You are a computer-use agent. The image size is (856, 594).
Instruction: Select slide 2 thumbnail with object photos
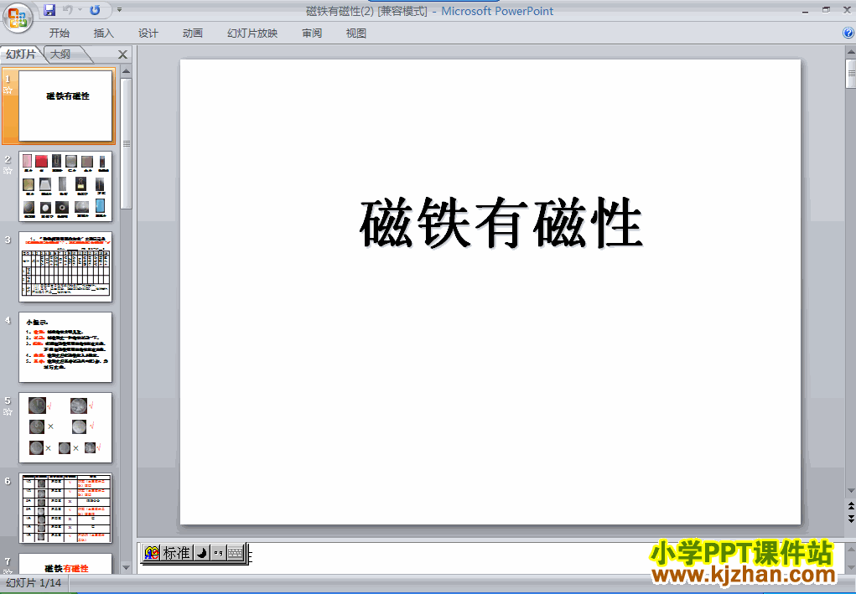(65, 187)
